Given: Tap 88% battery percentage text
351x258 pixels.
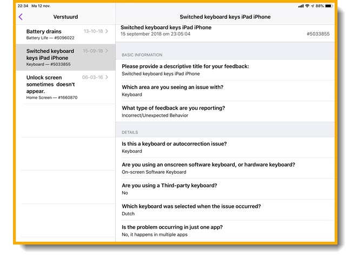Looking at the screenshot, I should point(320,6).
